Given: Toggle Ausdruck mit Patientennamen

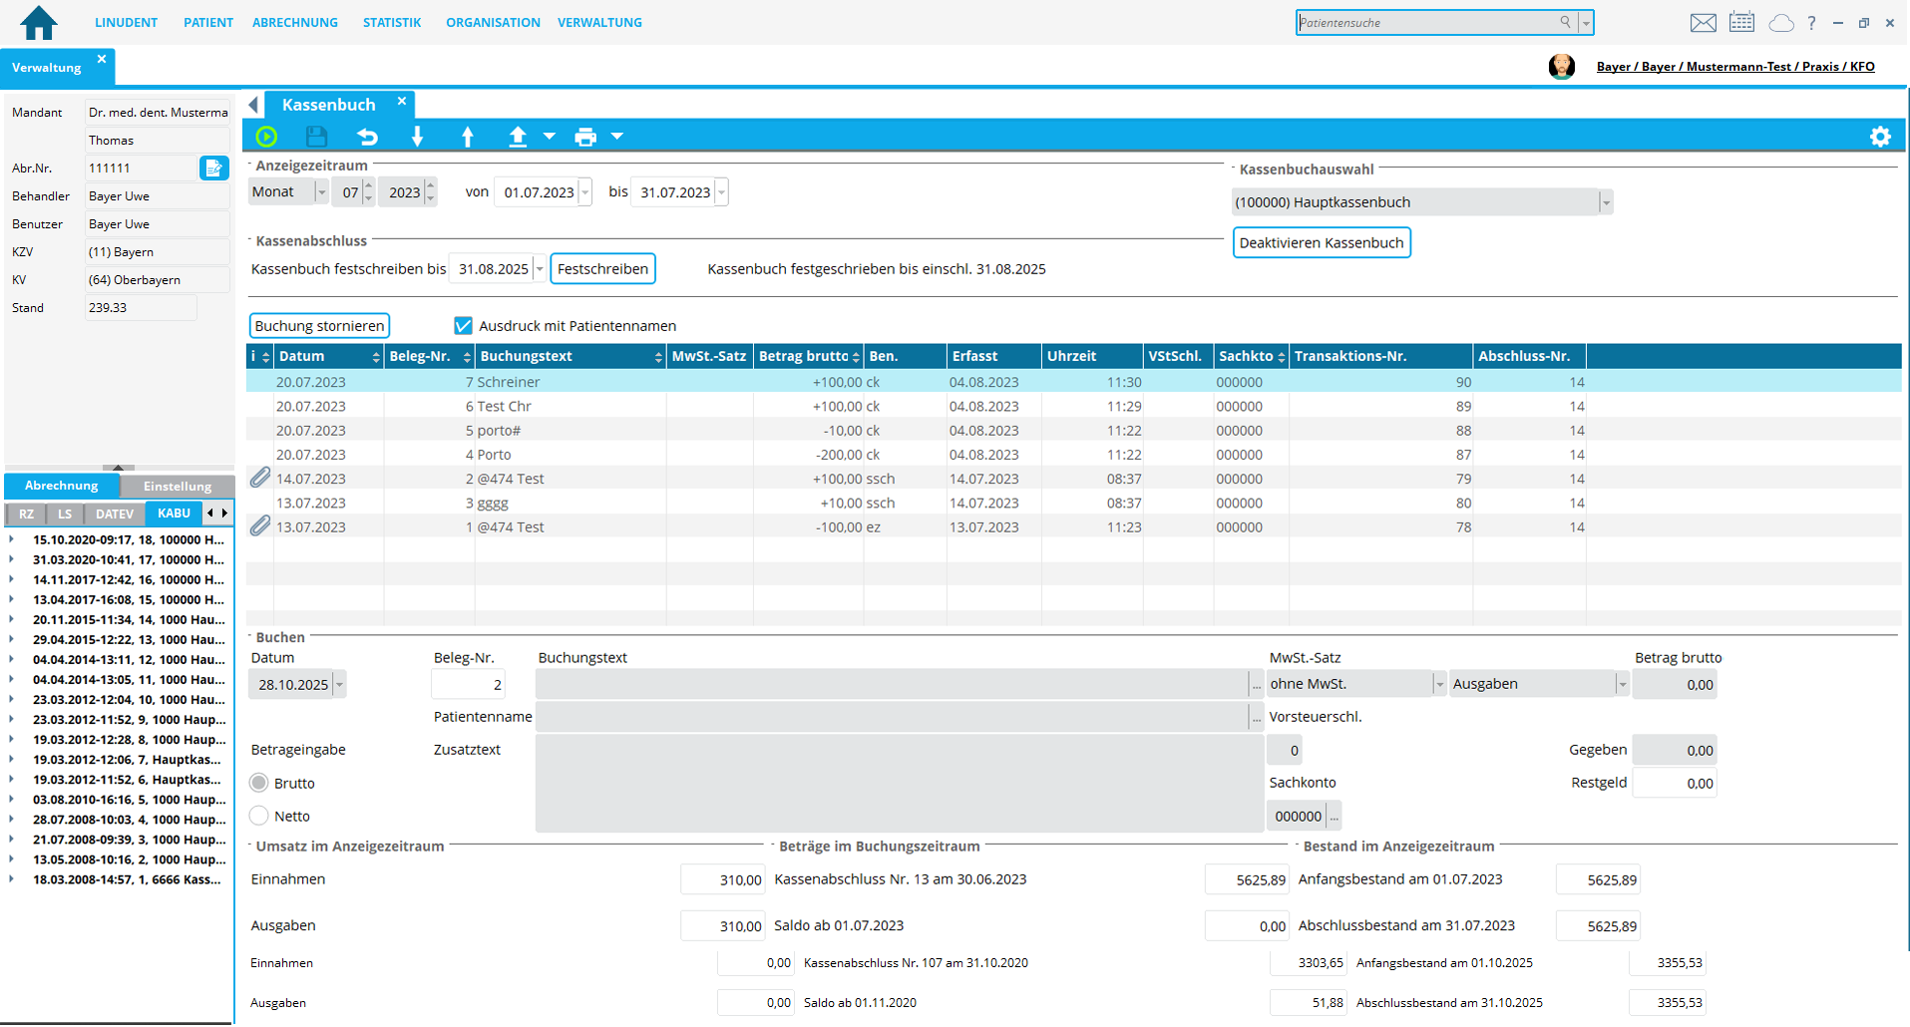Looking at the screenshot, I should (464, 325).
